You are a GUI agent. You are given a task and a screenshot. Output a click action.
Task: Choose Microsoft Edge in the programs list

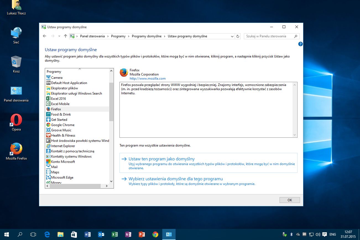pos(62,178)
